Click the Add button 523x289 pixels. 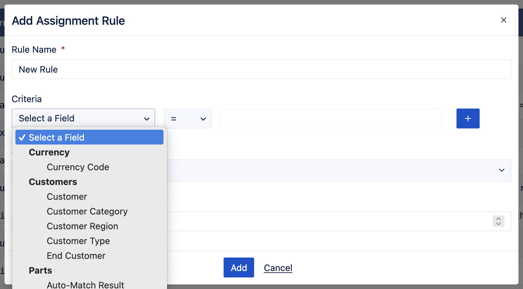(x=239, y=267)
